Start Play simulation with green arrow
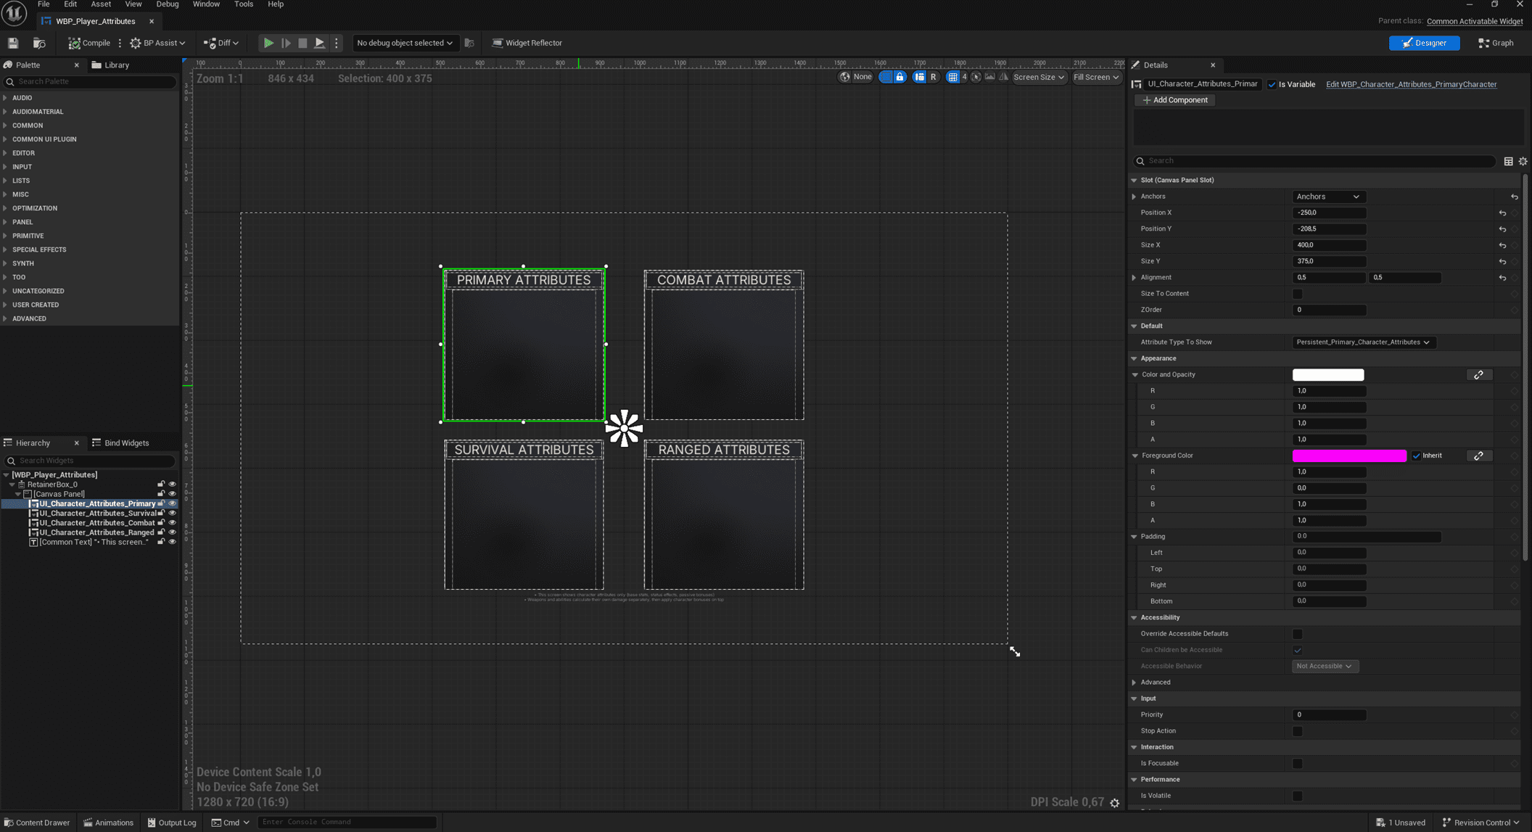Image resolution: width=1532 pixels, height=832 pixels. pos(268,43)
